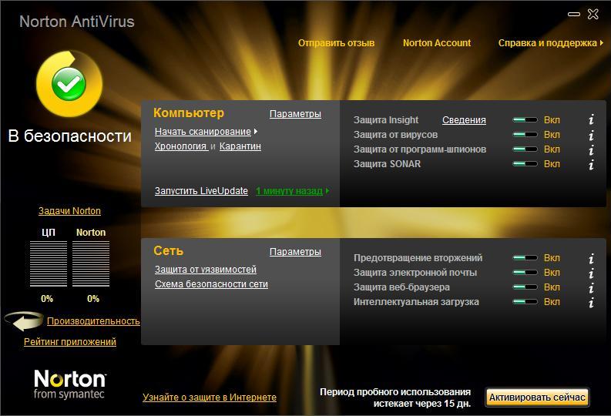Open Схема безопасности сети link

[211, 284]
